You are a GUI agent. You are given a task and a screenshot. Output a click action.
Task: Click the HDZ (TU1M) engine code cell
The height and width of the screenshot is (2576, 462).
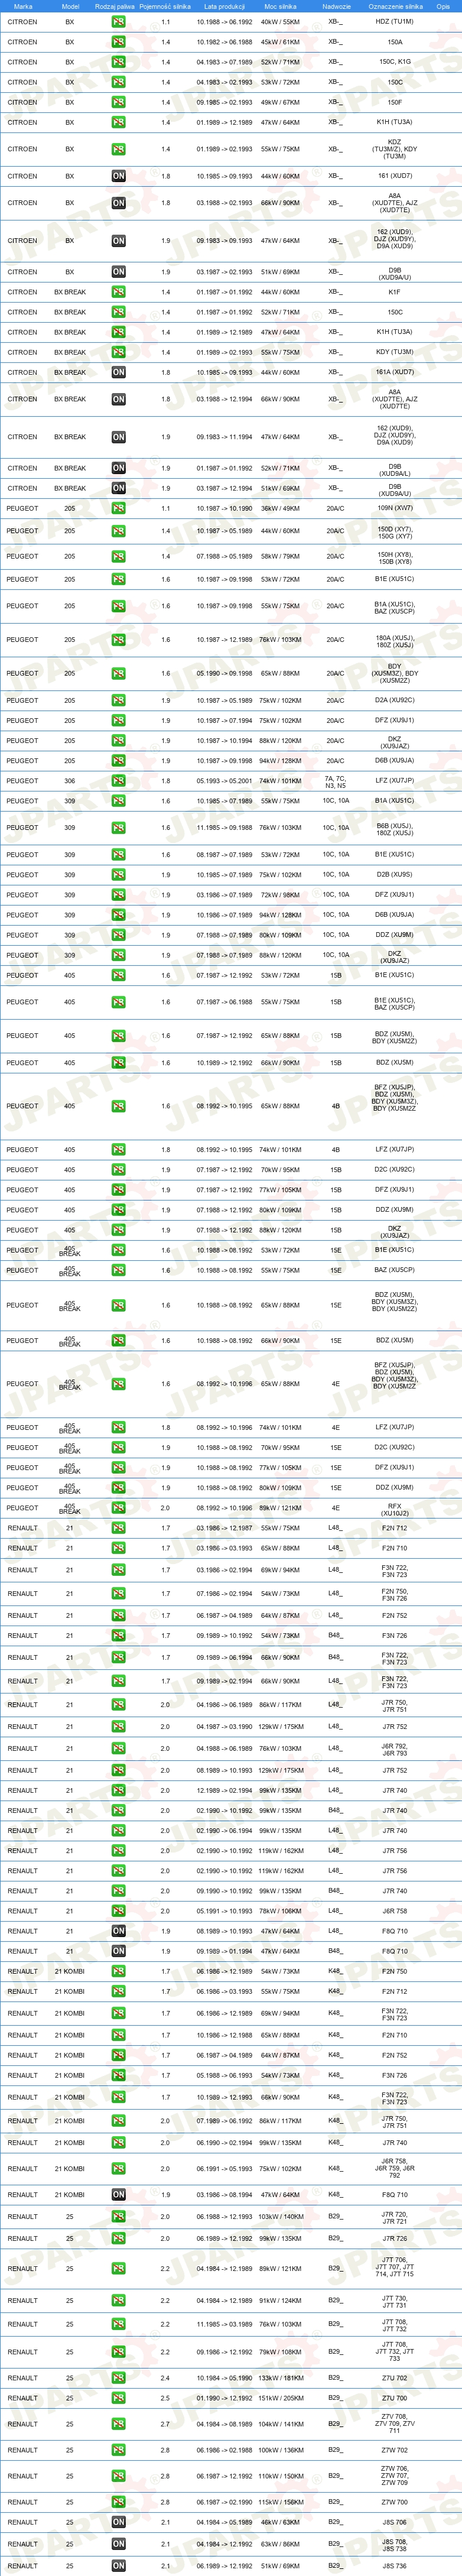394,22
